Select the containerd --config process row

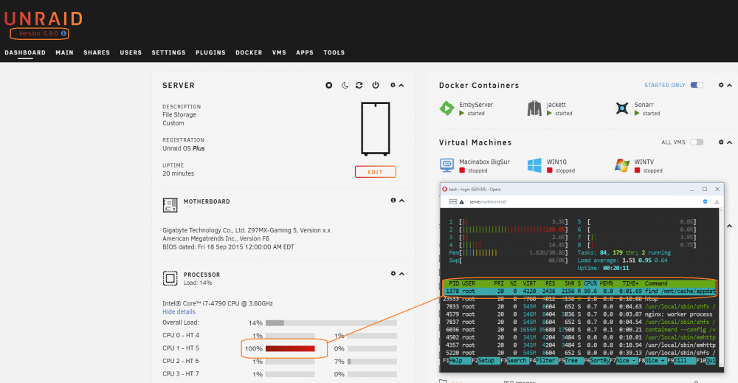point(580,330)
